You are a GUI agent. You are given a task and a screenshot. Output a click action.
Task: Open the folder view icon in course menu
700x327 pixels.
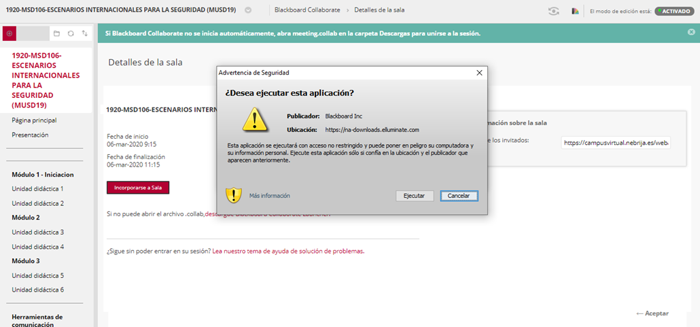(56, 33)
